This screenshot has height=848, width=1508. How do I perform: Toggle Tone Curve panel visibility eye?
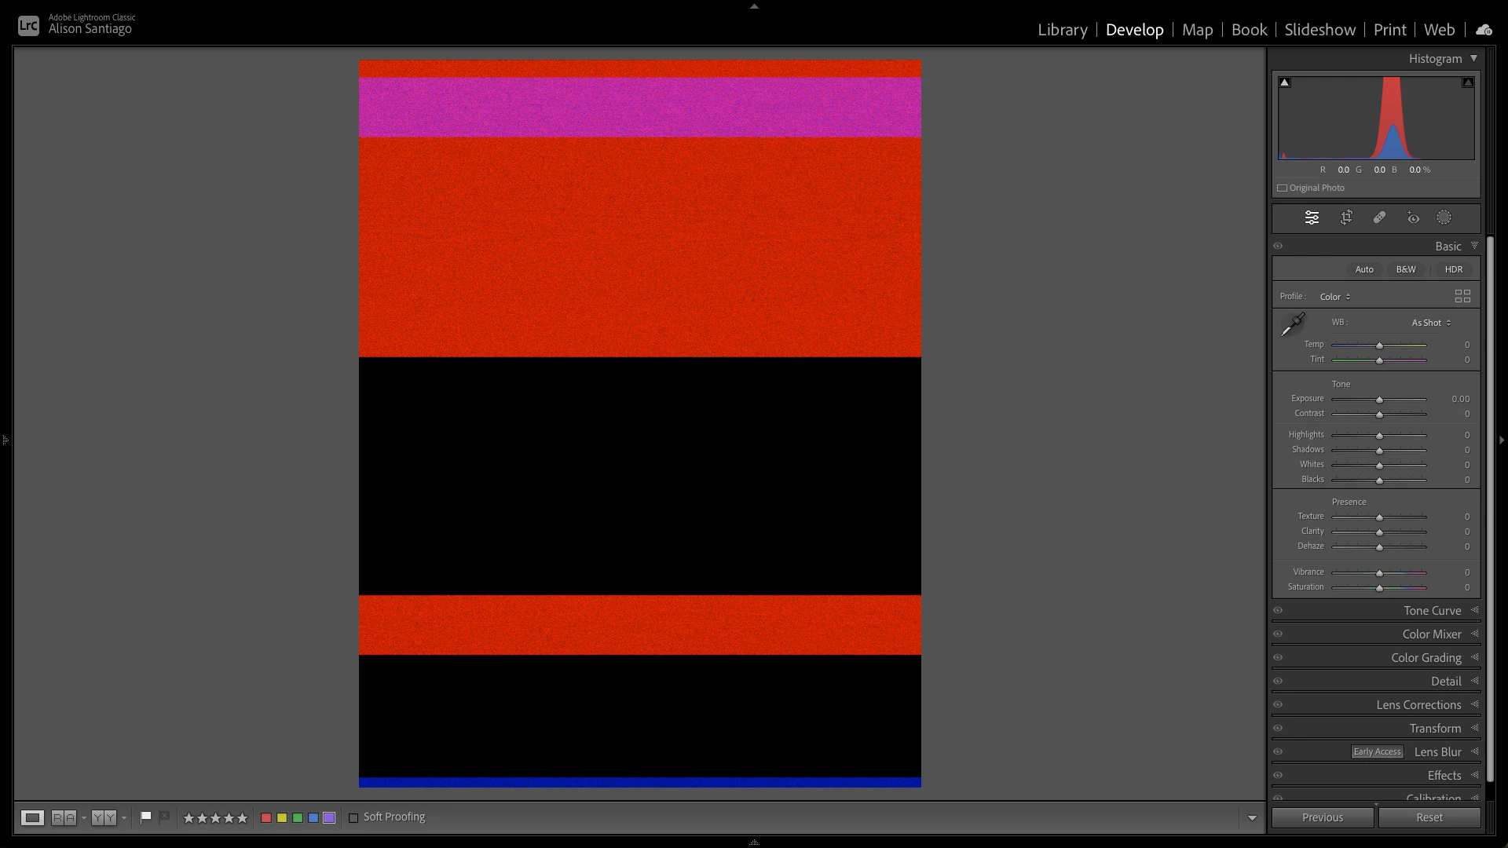click(x=1278, y=610)
